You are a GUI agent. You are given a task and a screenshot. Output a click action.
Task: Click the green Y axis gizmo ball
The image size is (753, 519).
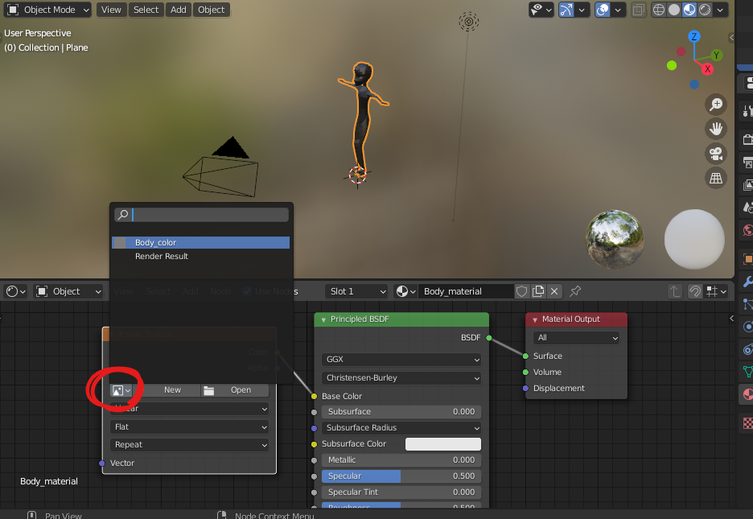(716, 56)
